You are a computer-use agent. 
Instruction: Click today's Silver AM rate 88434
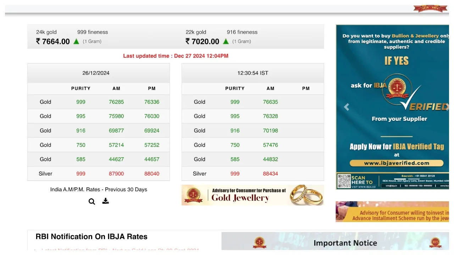[271, 174]
